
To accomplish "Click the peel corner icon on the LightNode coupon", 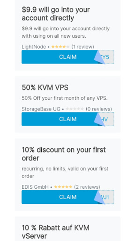I will coord(99,58).
